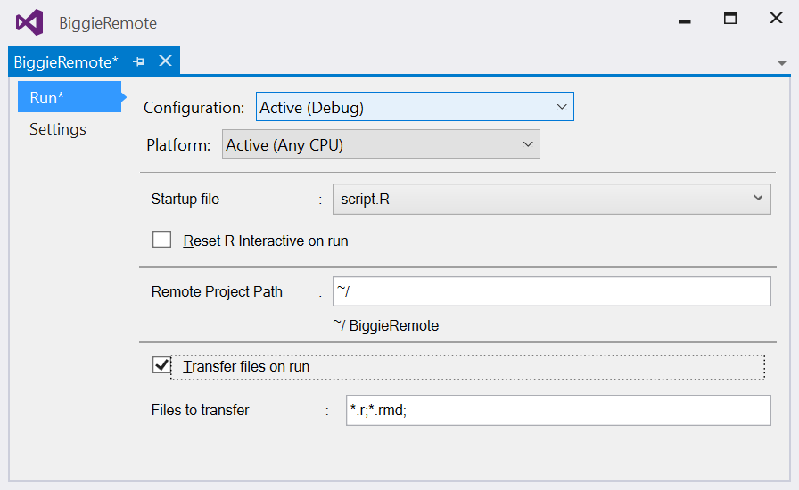The image size is (799, 490).
Task: Expand the Configuration dropdown
Action: coord(415,107)
